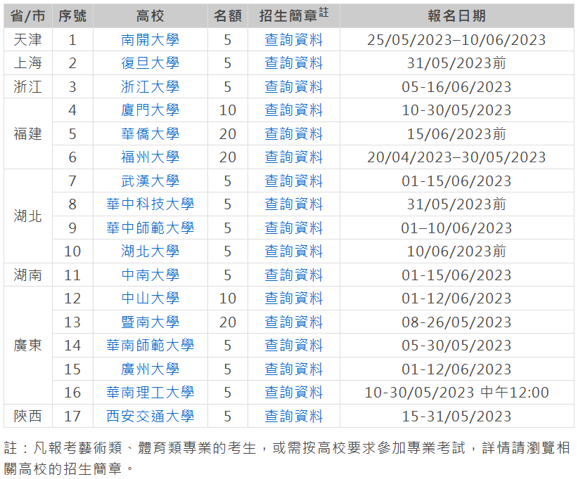
Task: Click the footnote beginning 註:凡報考藝術類
Action: click(x=287, y=458)
